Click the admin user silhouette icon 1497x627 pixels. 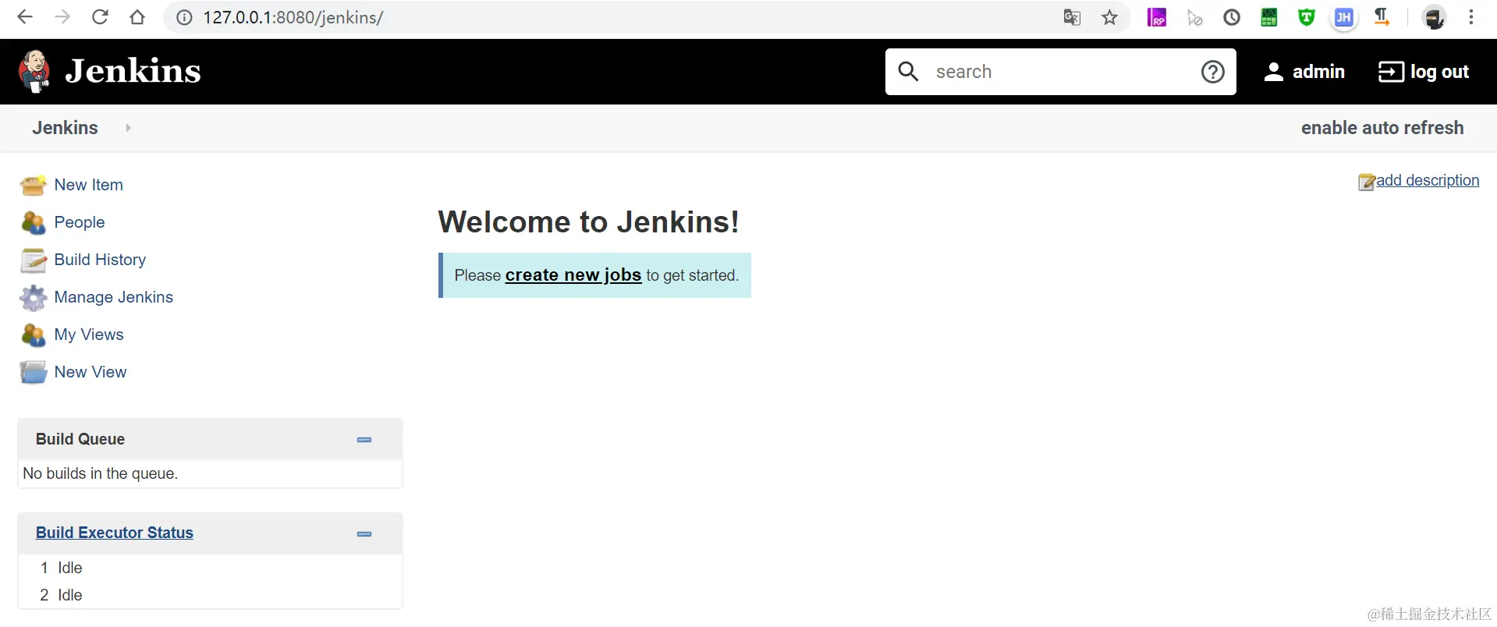click(1273, 72)
